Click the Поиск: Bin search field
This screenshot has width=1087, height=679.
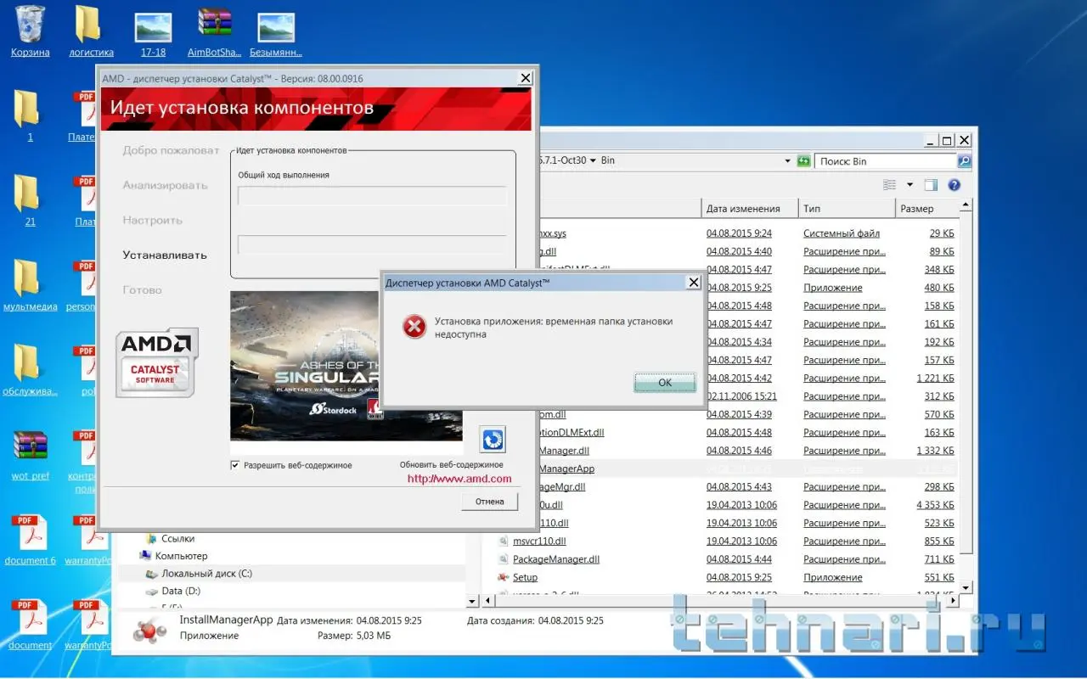tap(886, 160)
